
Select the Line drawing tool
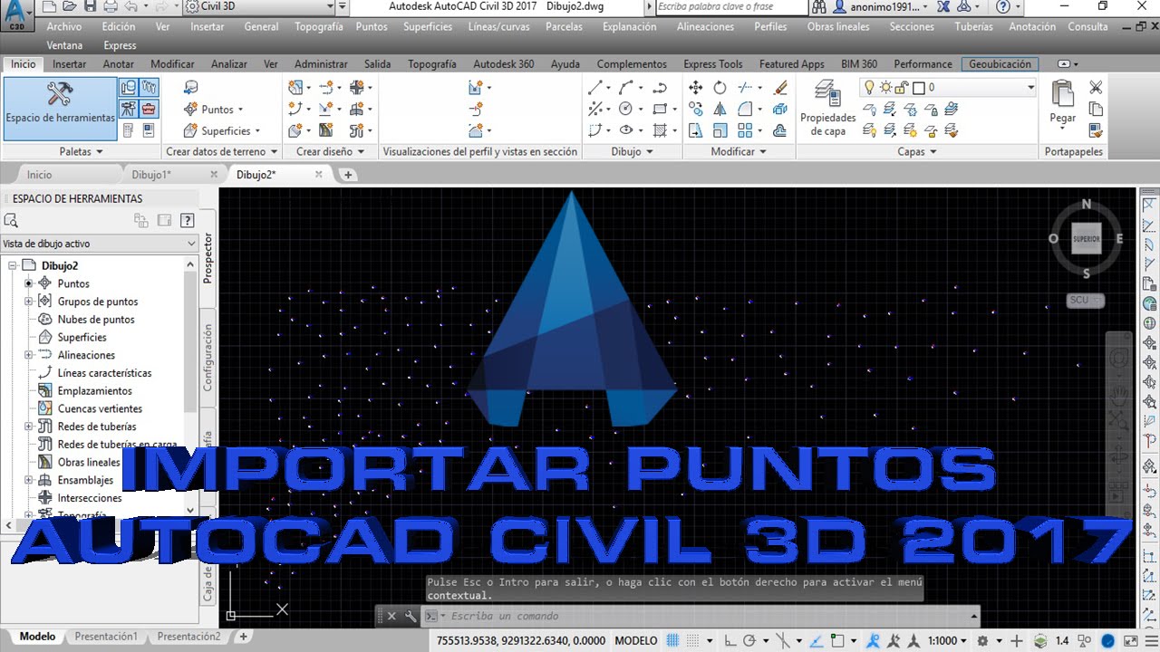click(x=595, y=88)
